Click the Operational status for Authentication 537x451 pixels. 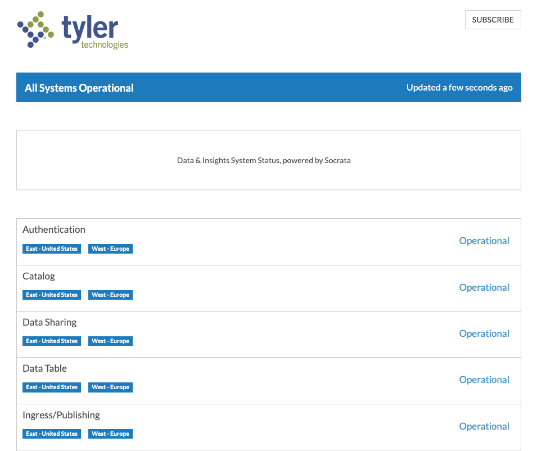click(484, 241)
